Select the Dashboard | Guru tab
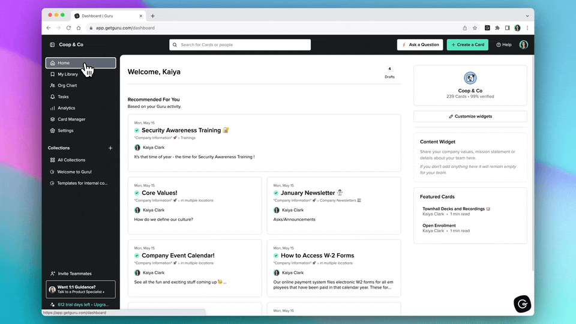The image size is (576, 324). [109, 16]
